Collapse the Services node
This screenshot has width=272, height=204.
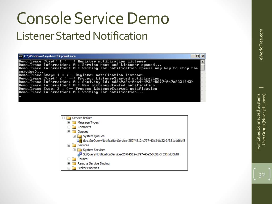69,145
